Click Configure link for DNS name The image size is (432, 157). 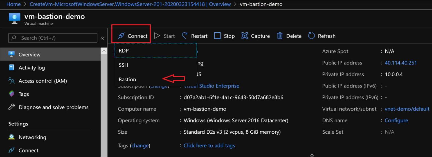click(x=396, y=120)
